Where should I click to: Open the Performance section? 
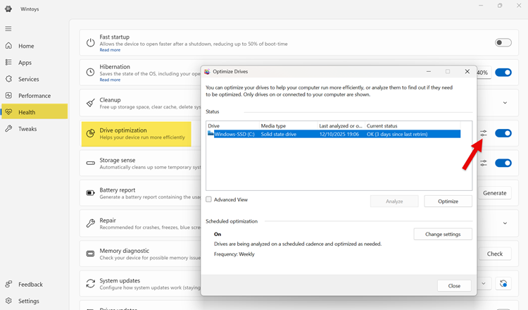(x=34, y=96)
